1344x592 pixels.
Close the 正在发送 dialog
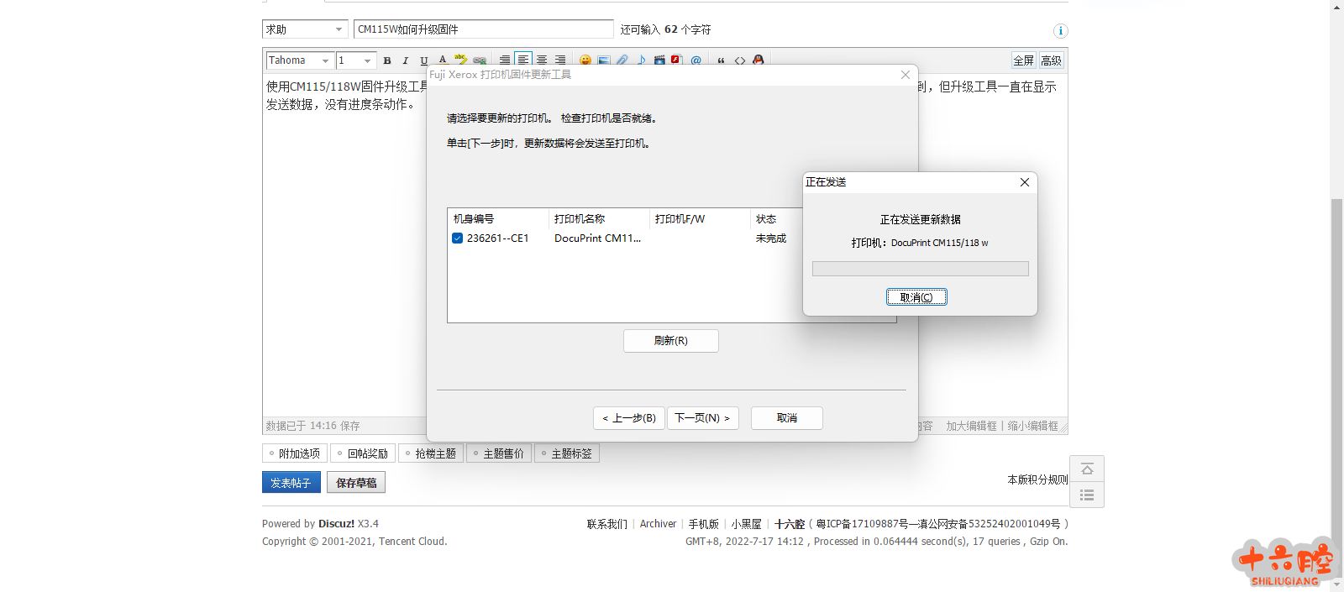tap(1025, 182)
